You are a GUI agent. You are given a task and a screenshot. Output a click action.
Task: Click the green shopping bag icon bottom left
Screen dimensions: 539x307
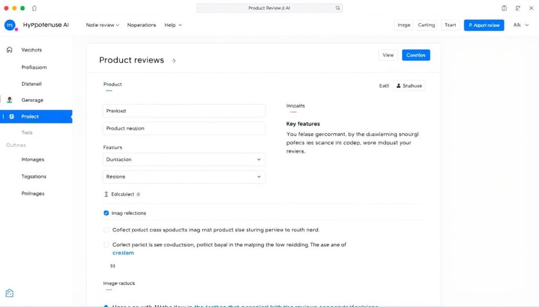(9, 292)
